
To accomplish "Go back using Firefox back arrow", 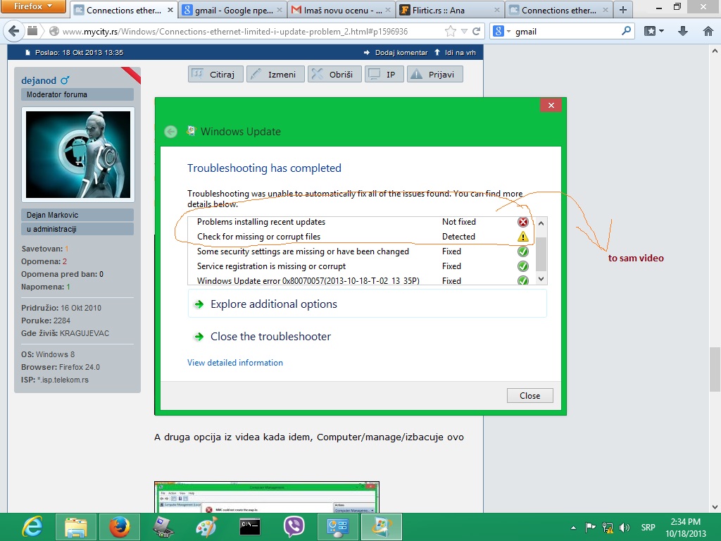I will [14, 31].
